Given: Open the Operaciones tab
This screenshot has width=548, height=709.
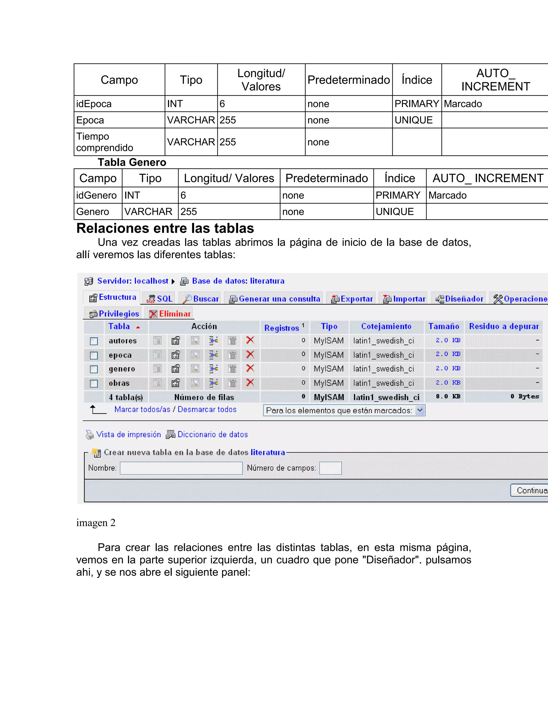Looking at the screenshot, I should 519,299.
